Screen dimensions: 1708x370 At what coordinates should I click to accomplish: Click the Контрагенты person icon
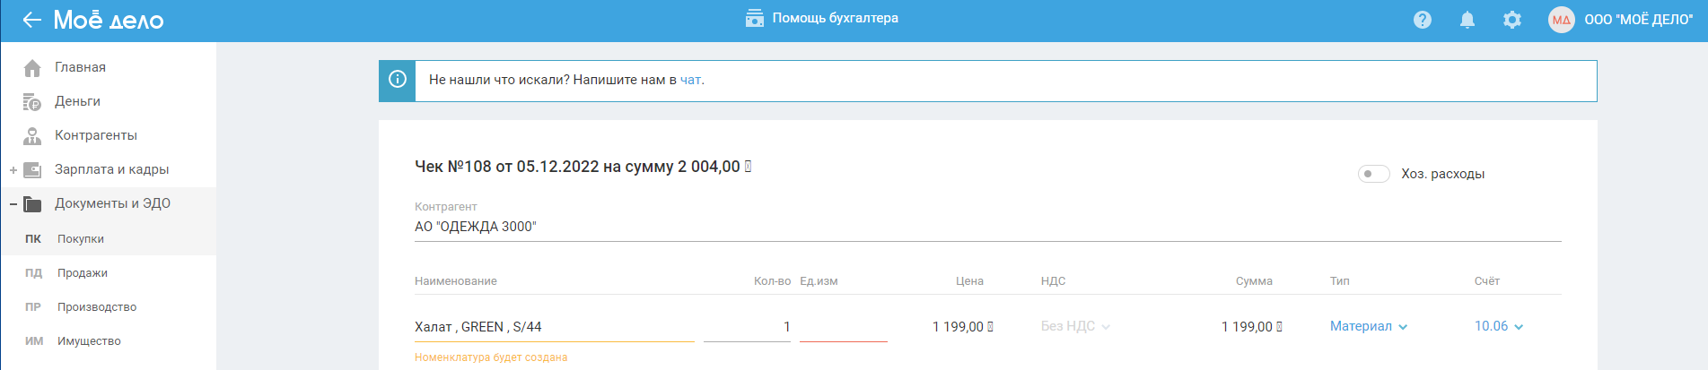[x=32, y=136]
